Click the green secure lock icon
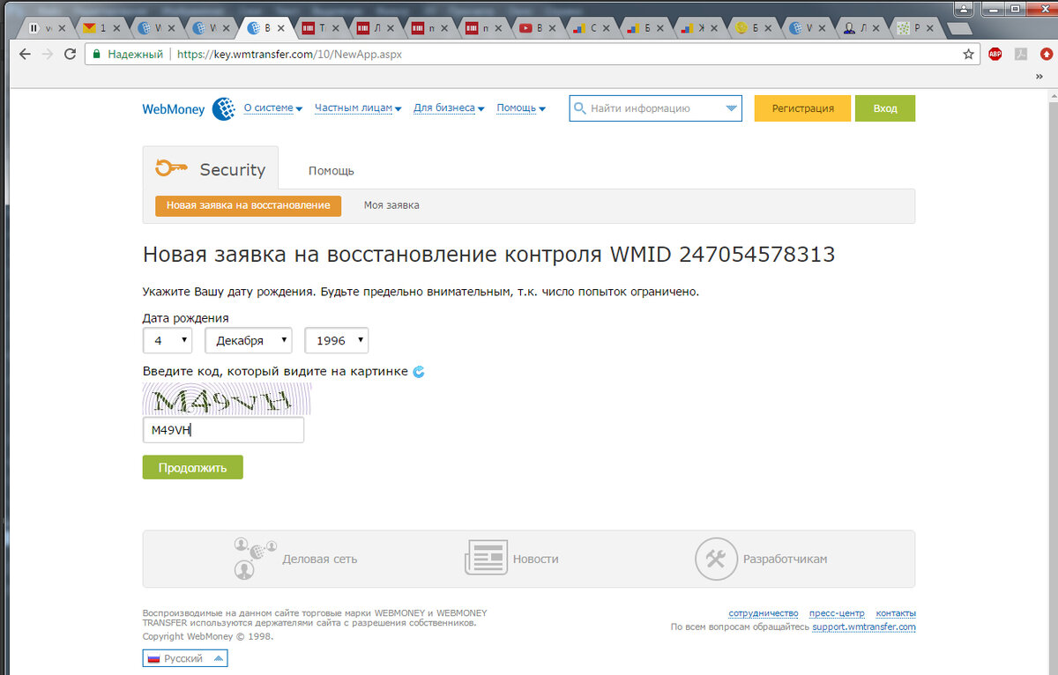 tap(97, 54)
